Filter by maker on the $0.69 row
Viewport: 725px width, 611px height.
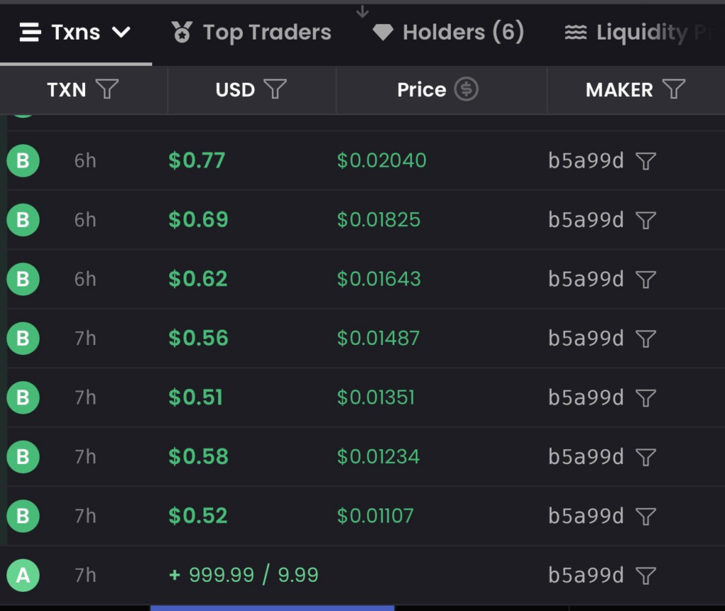[646, 221]
